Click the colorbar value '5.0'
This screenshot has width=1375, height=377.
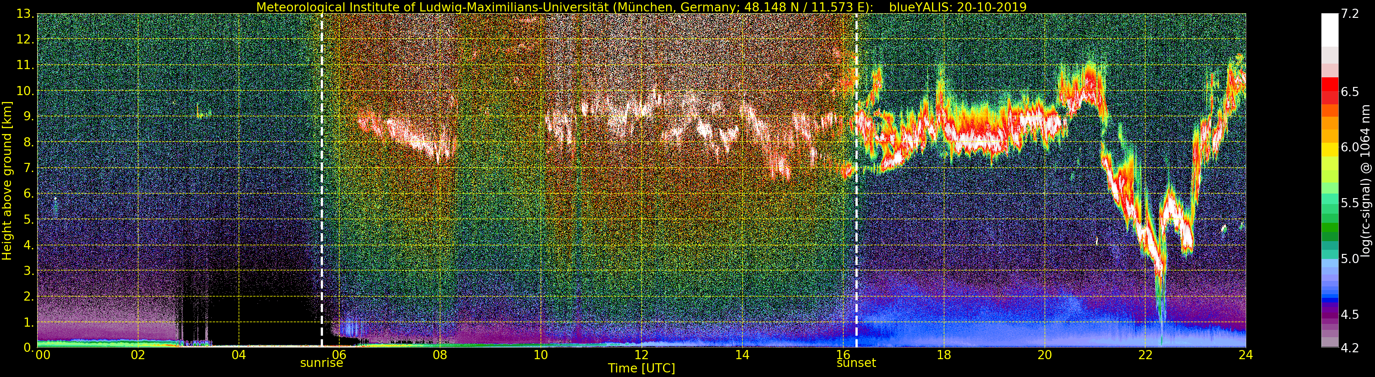(x=1350, y=259)
